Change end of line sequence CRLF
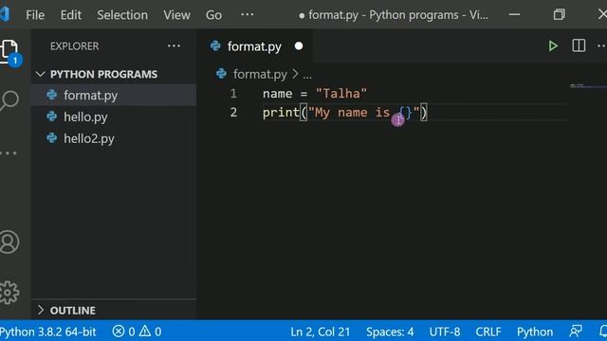The width and height of the screenshot is (607, 341). pyautogui.click(x=488, y=332)
